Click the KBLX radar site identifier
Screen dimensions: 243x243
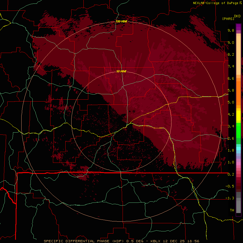point(156,241)
